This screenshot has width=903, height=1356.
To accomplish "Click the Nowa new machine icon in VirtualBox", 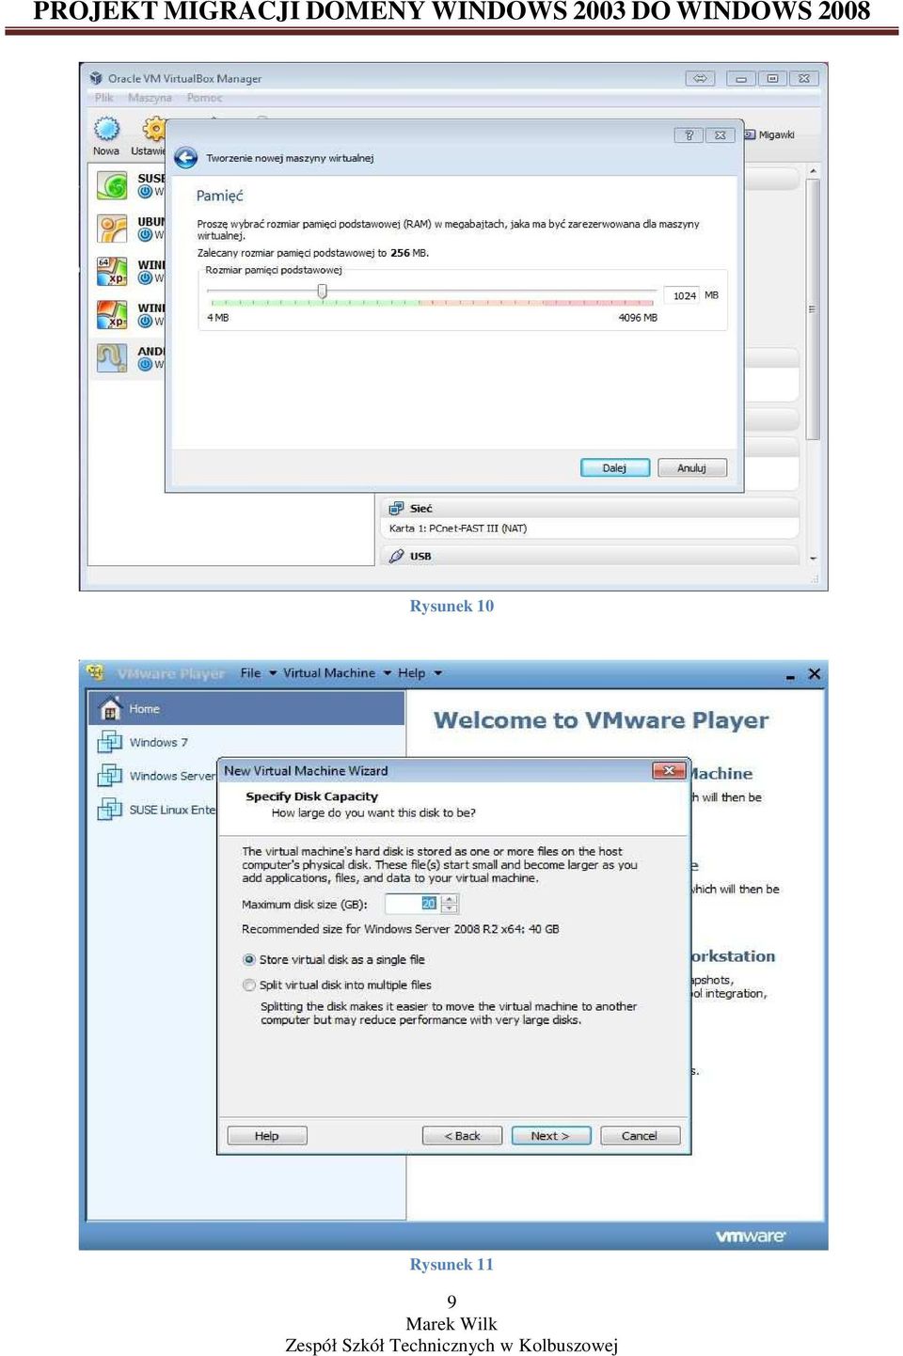I will pos(106,129).
